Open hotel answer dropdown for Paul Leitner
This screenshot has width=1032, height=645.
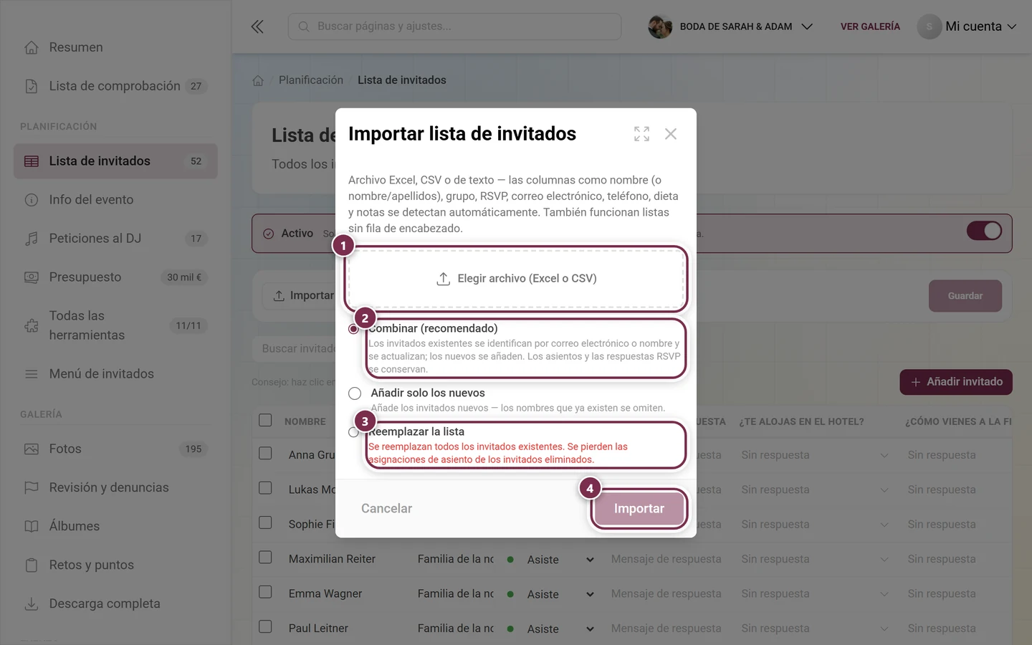click(814, 629)
